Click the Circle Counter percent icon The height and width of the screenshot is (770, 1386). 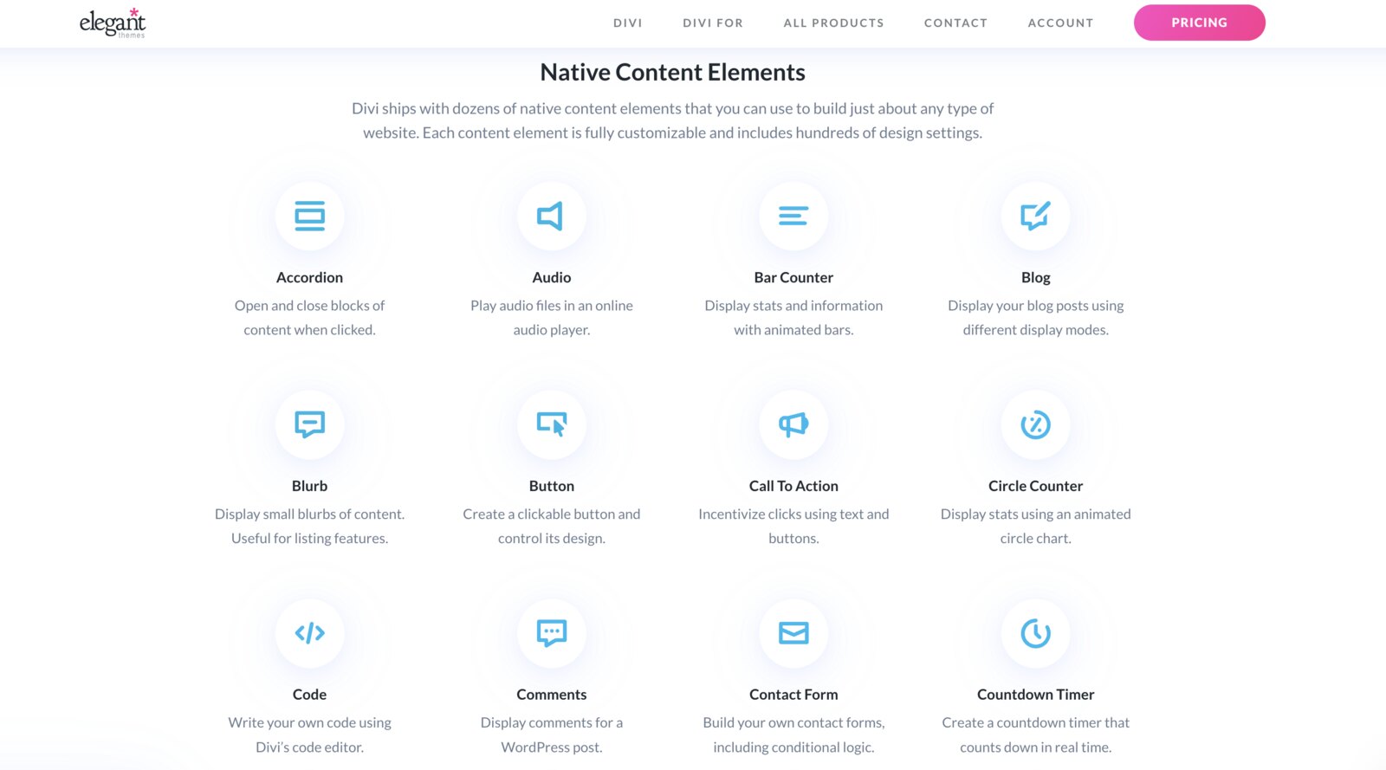click(x=1035, y=424)
